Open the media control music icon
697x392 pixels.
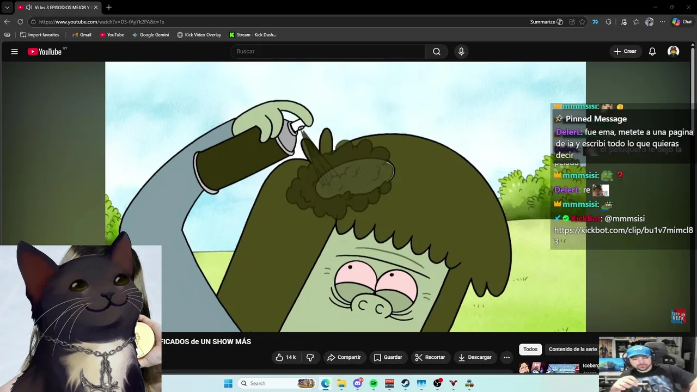623,22
